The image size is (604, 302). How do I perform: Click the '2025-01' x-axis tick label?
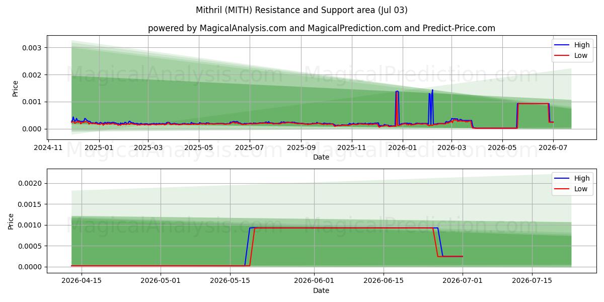point(99,147)
